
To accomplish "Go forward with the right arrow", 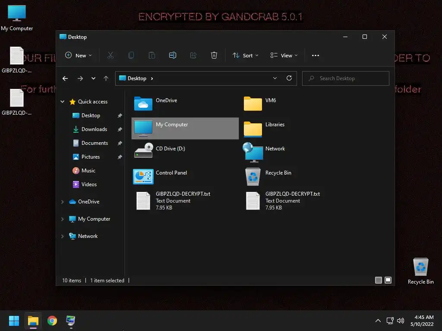I will pos(80,78).
